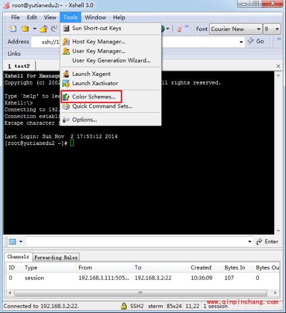The height and width of the screenshot is (313, 286).
Task: Click the terminal scrollbar down arrow
Action: 278,231
